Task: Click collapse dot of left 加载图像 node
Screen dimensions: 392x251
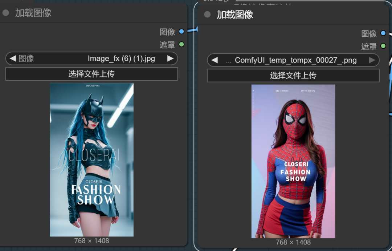Action: click(x=6, y=13)
